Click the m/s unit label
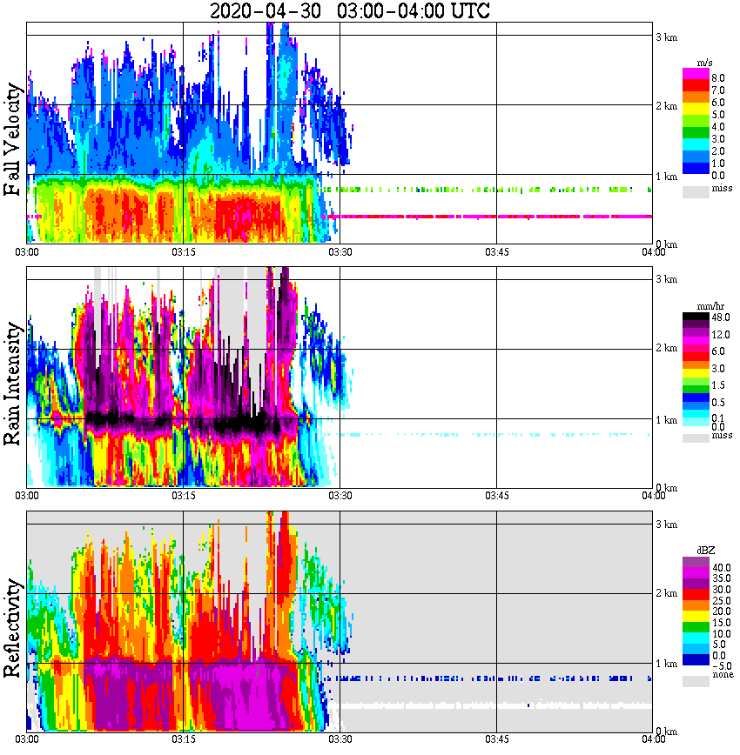Viewport: 740px width, 755px height. pyautogui.click(x=705, y=63)
